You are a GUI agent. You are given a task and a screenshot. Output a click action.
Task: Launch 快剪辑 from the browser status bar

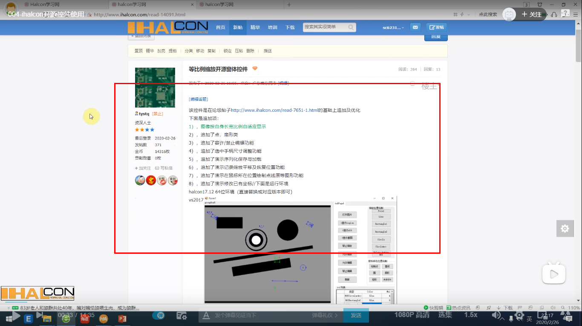click(x=435, y=306)
